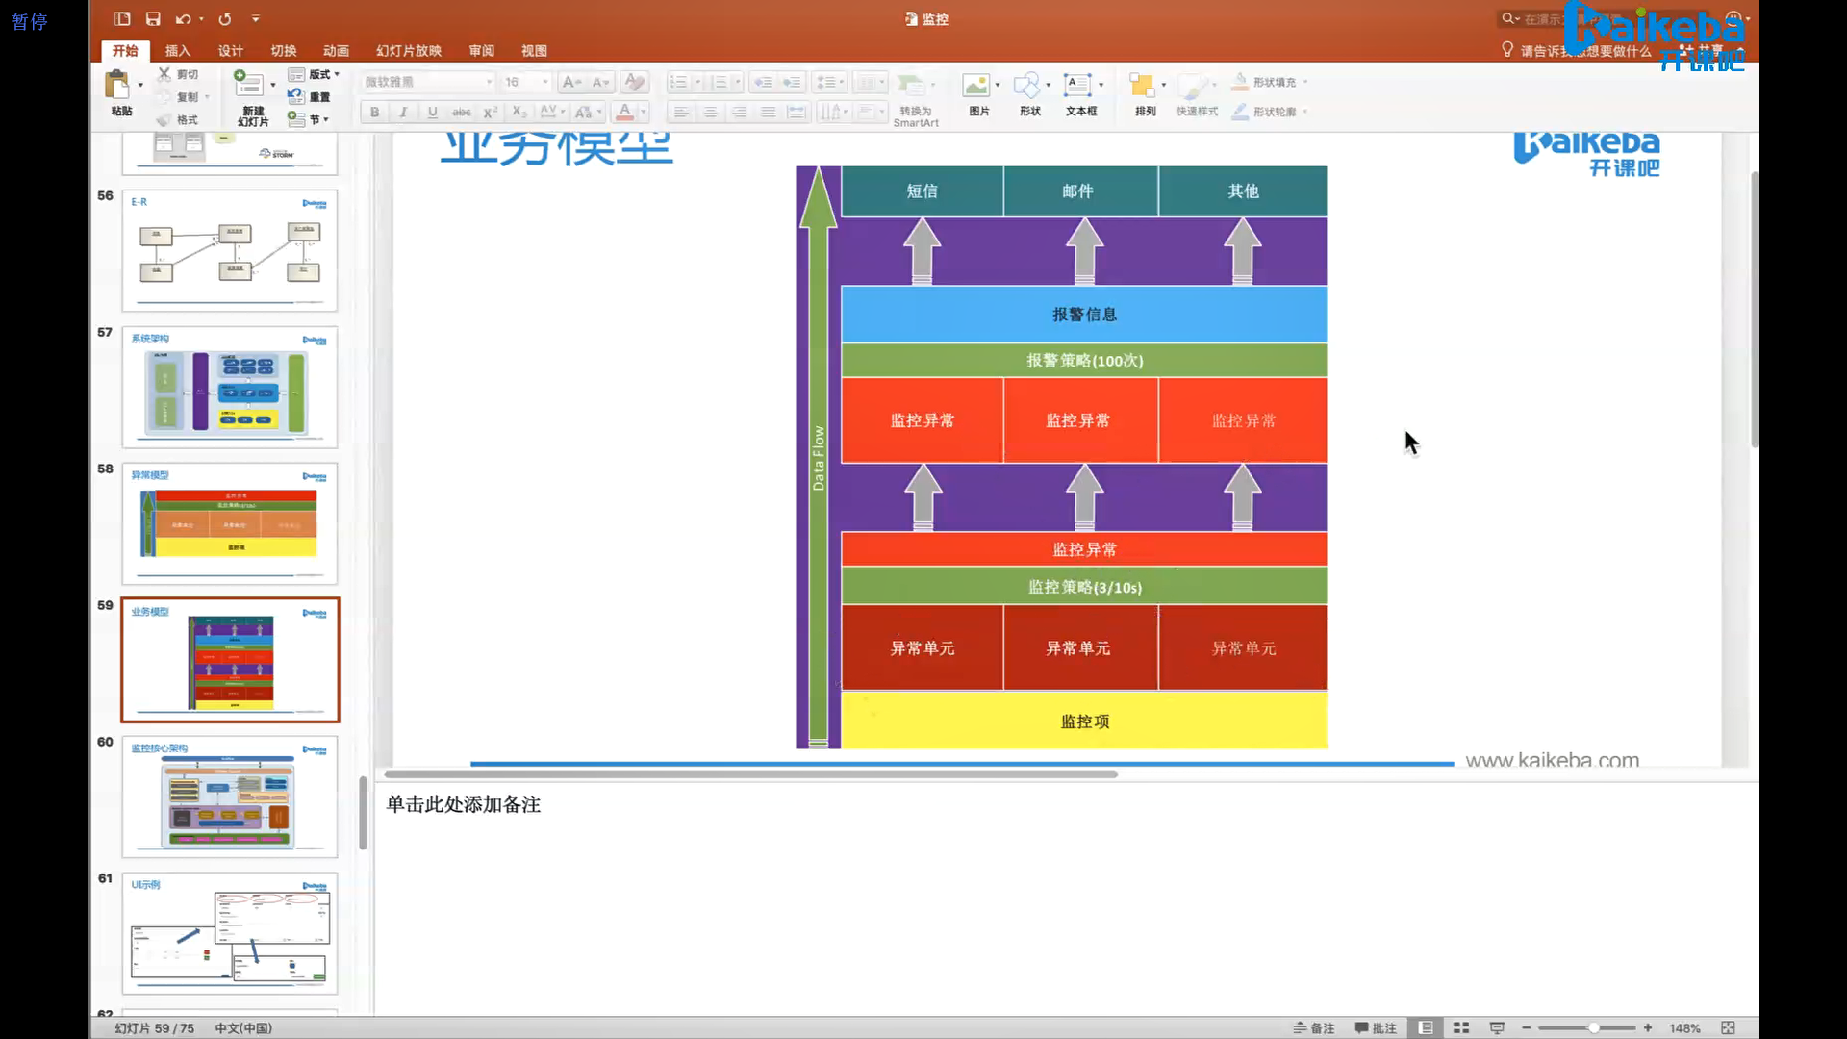Insert a picture with 图片 icon
Screen dimensions: 1847x1039
click(x=976, y=87)
